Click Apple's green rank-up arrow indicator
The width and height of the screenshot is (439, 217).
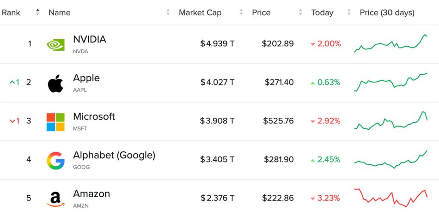12,83
